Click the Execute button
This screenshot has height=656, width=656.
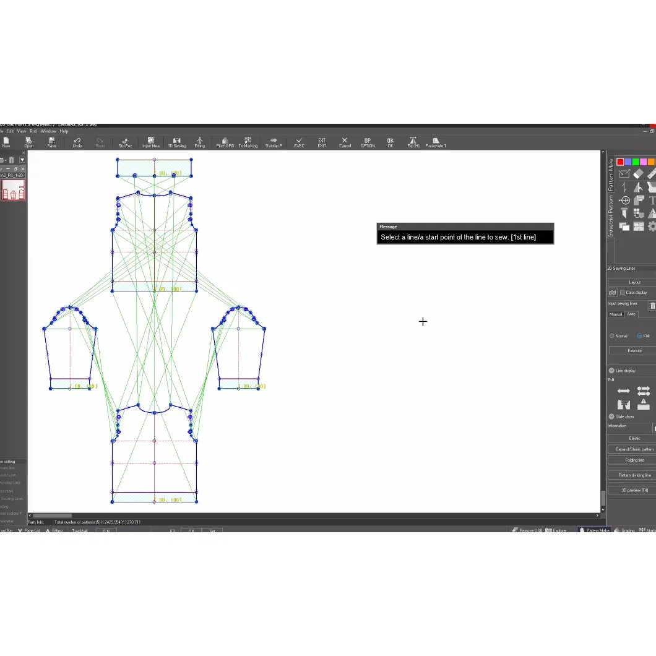(634, 351)
